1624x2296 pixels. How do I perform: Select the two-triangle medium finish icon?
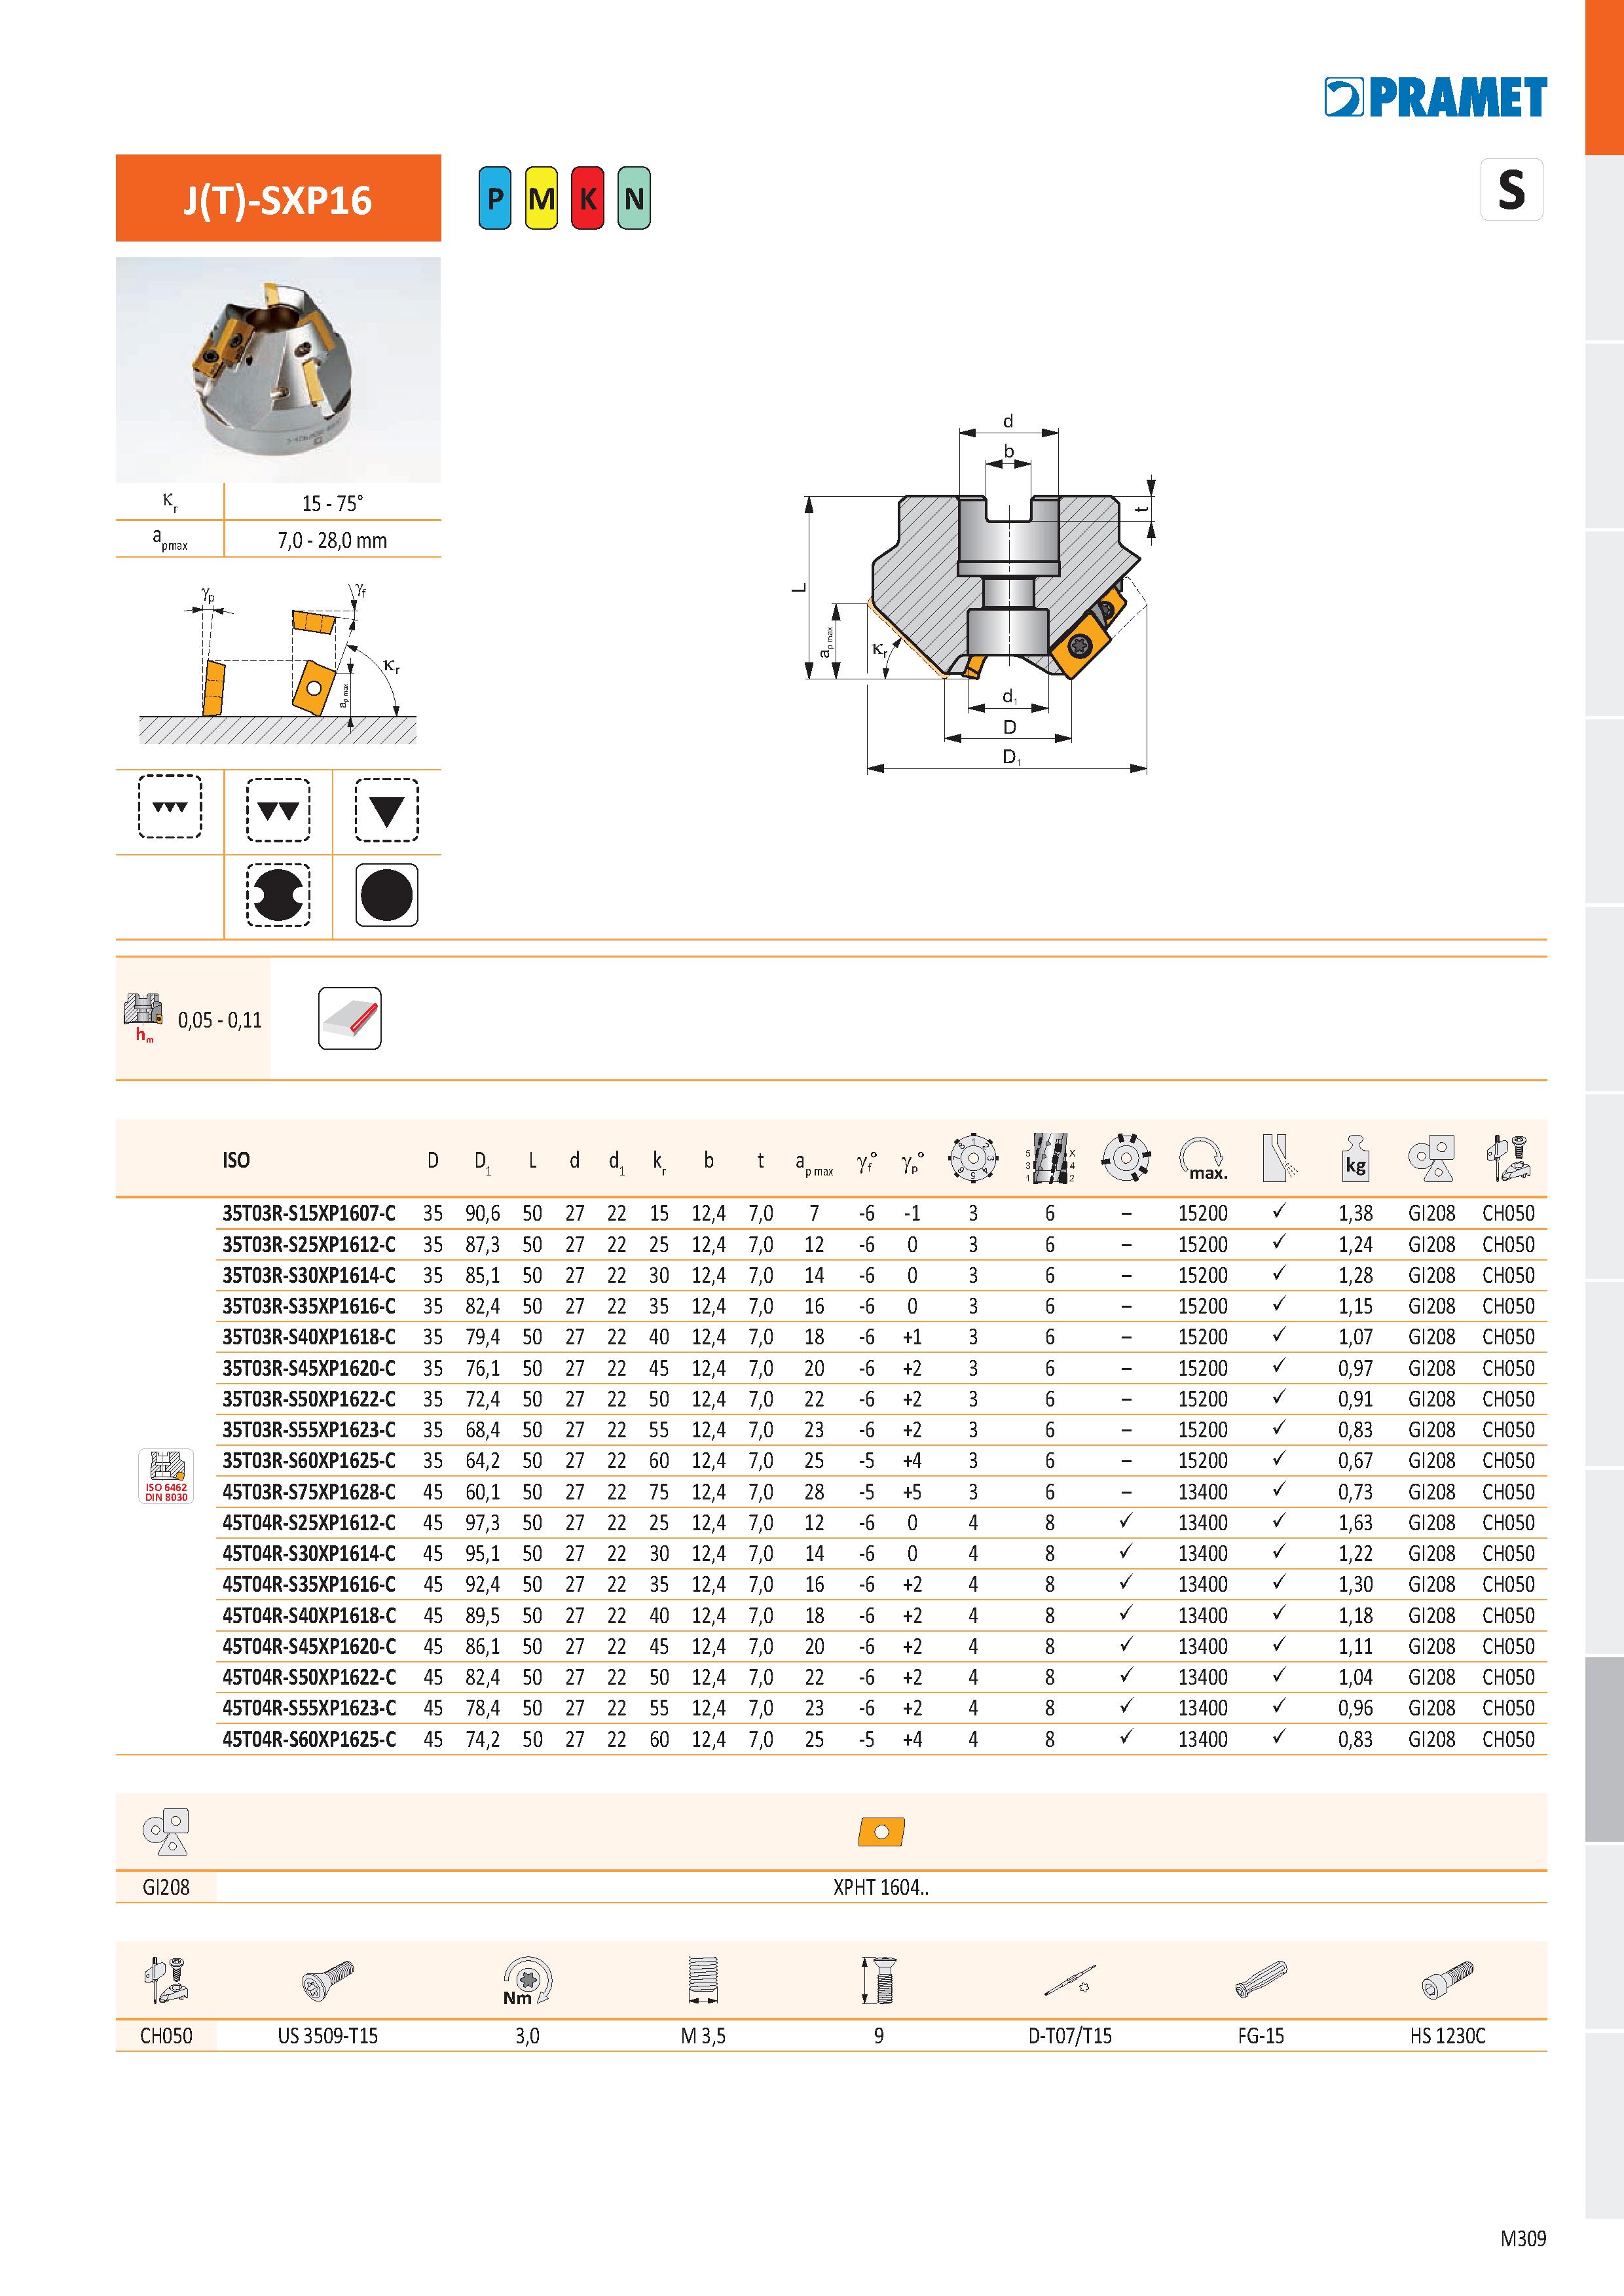point(278,809)
